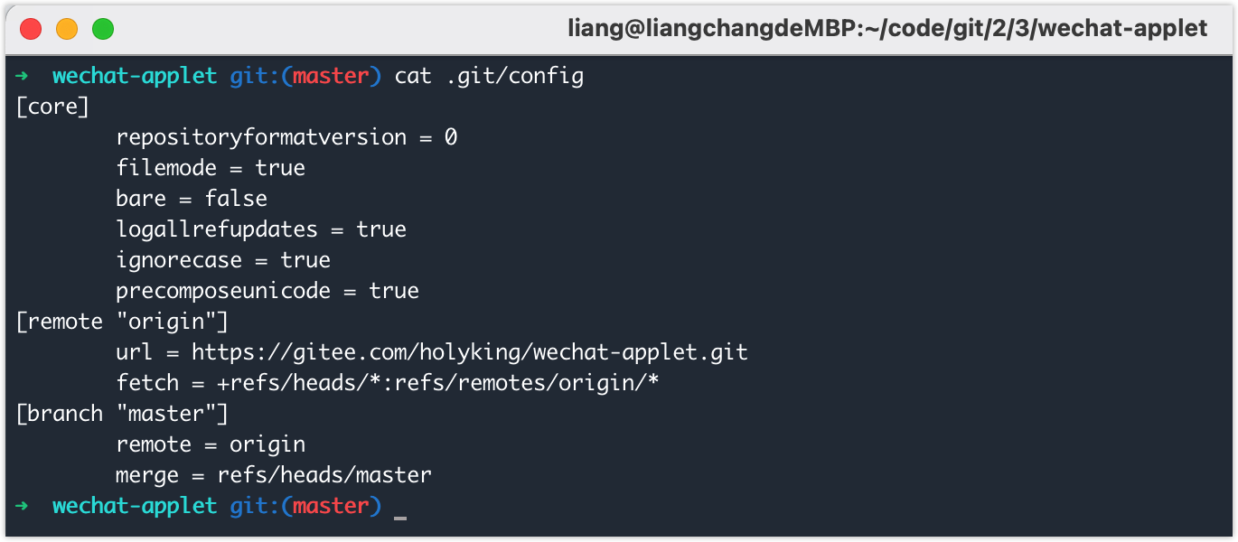1238x542 pixels.
Task: Click the [core] section header
Action: pyautogui.click(x=52, y=107)
